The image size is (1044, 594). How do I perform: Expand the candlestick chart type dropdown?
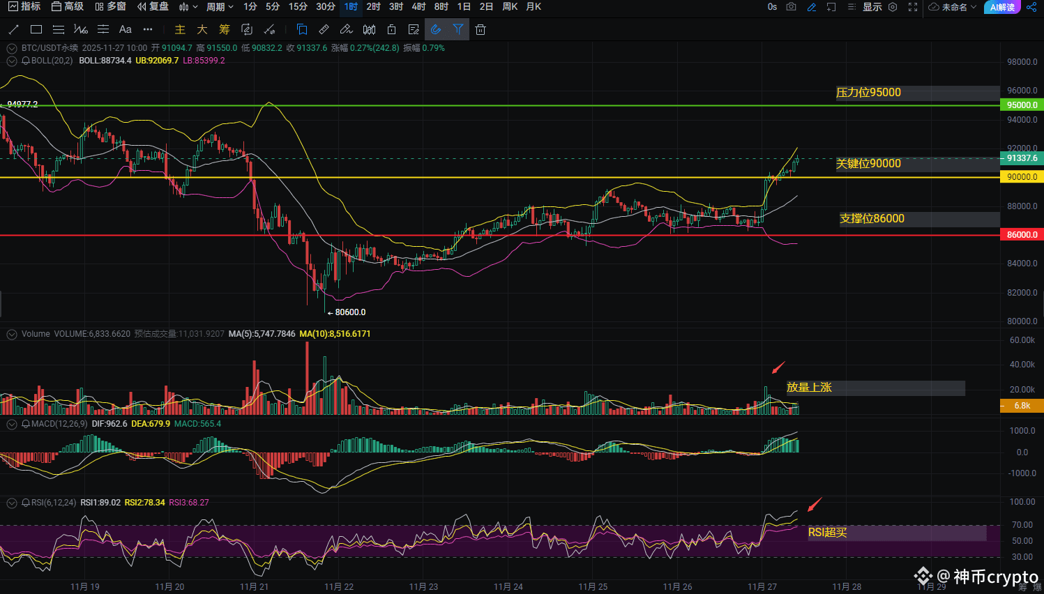188,7
